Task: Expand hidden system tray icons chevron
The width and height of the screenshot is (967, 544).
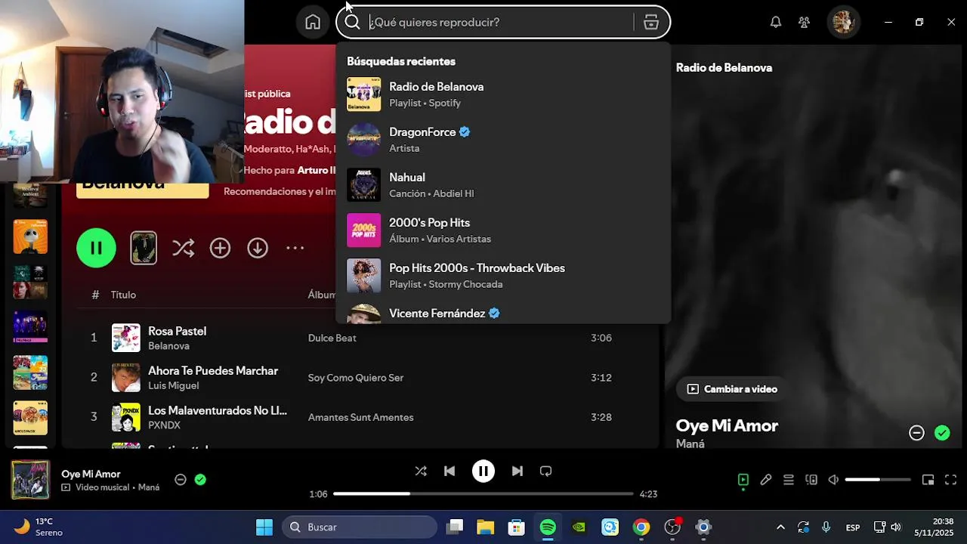Action: pyautogui.click(x=780, y=527)
